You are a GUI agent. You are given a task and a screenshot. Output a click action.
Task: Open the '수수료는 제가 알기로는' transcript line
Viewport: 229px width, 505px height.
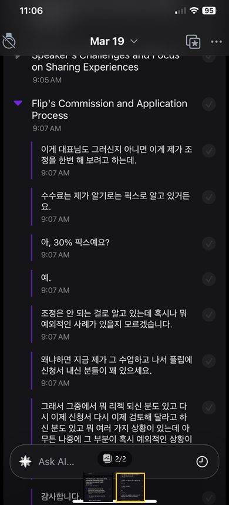coord(115,201)
